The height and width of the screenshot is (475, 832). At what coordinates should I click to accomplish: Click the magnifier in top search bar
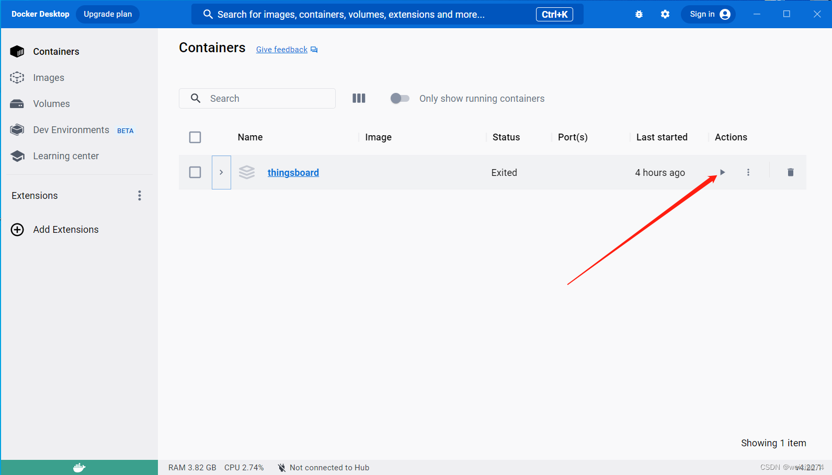208,15
